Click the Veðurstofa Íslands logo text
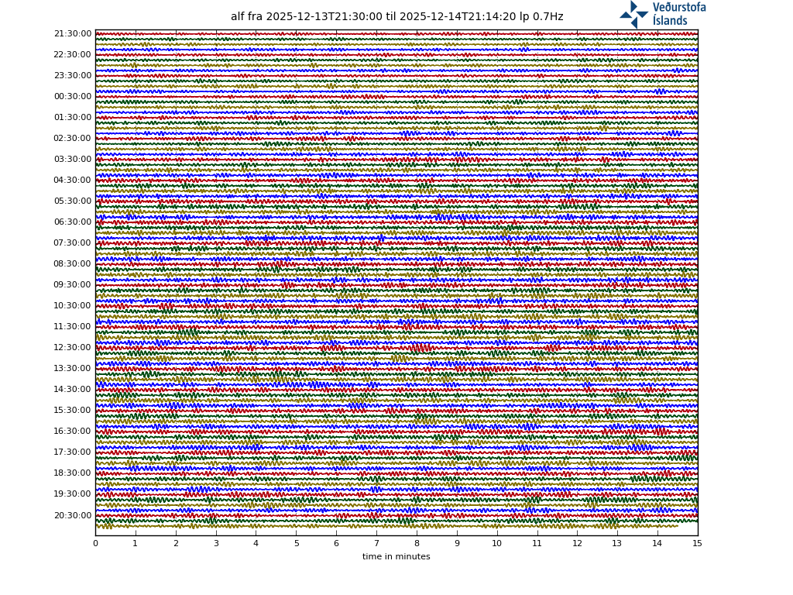The image size is (793, 595). 678,14
